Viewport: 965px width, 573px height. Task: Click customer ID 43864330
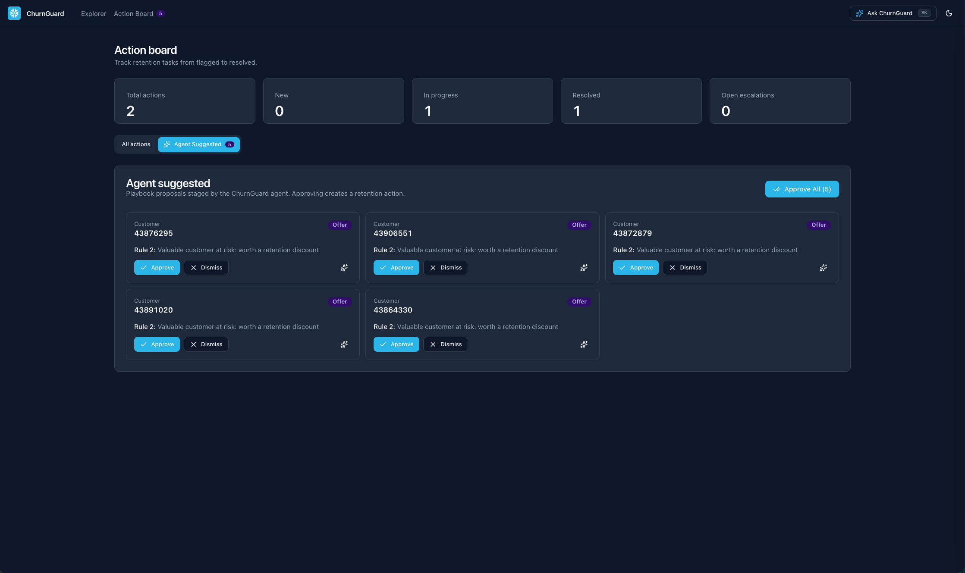[x=393, y=310]
